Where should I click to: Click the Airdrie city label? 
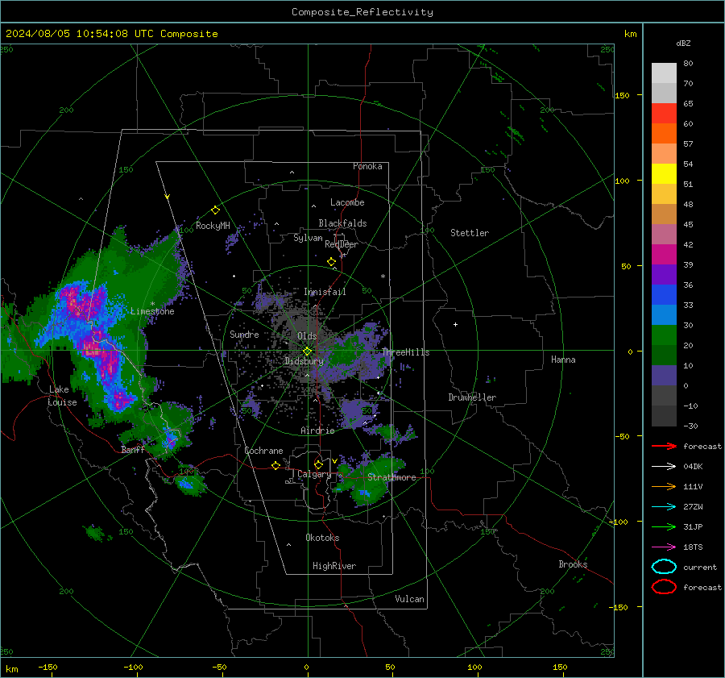click(x=317, y=431)
